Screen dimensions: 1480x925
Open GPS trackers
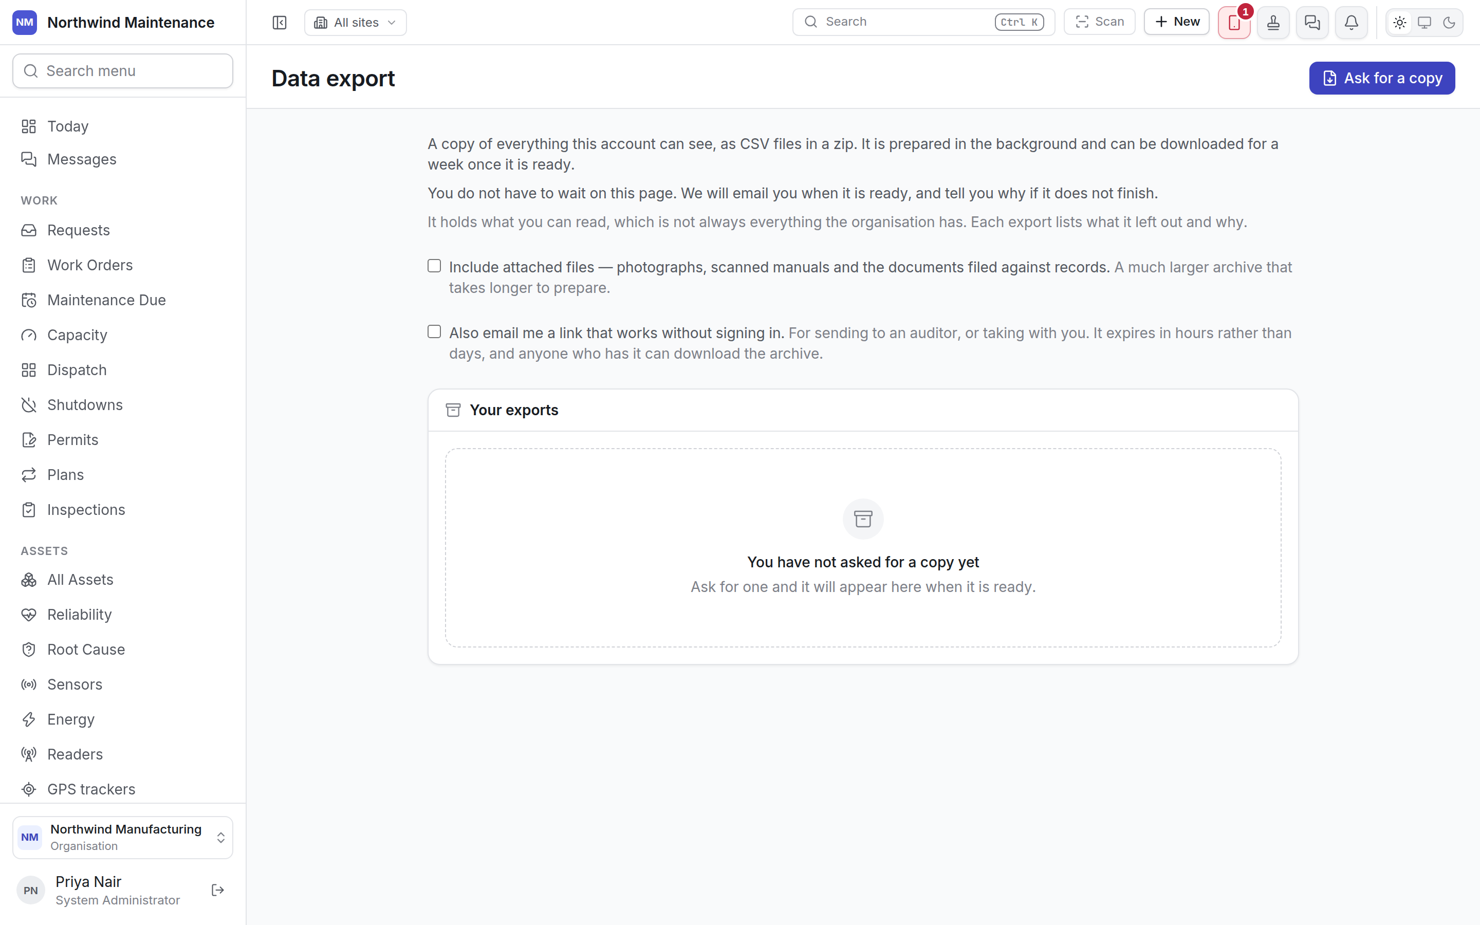[123, 789]
